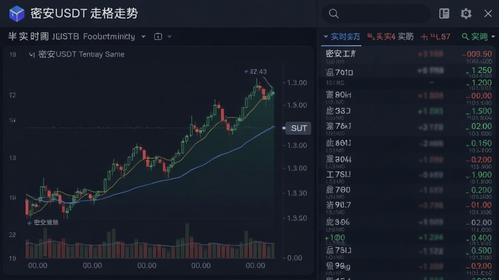Click the SUT price label on the chart
This screenshot has width=499, height=280.
pos(298,128)
